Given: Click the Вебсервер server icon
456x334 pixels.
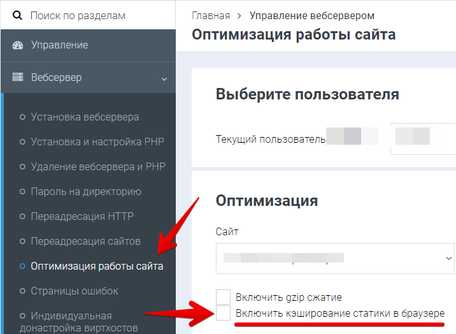Looking at the screenshot, I should coord(18,78).
